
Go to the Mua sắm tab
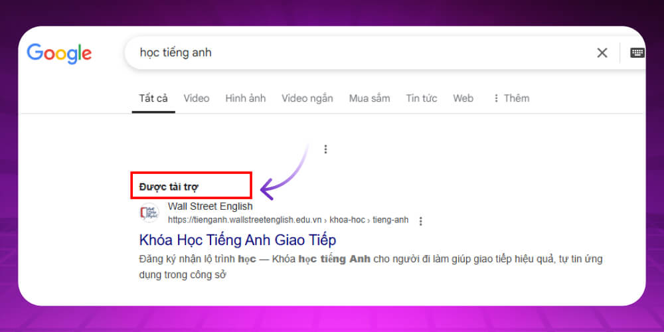point(369,98)
